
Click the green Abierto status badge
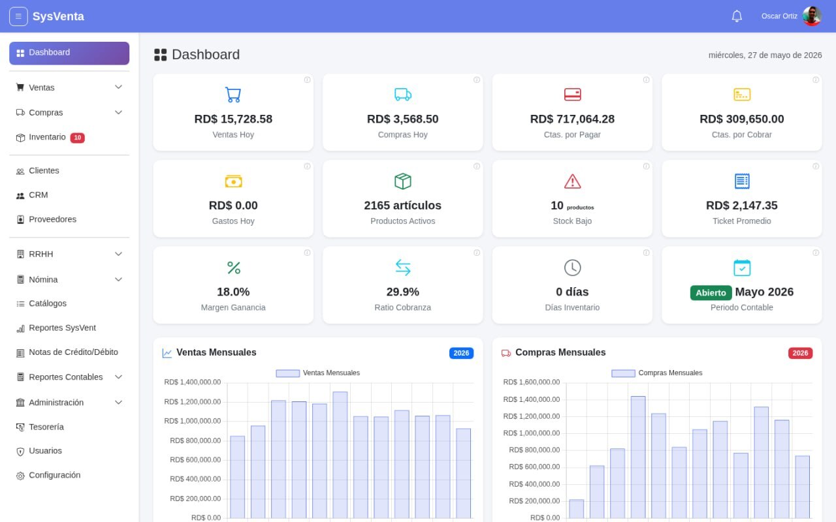tap(711, 293)
